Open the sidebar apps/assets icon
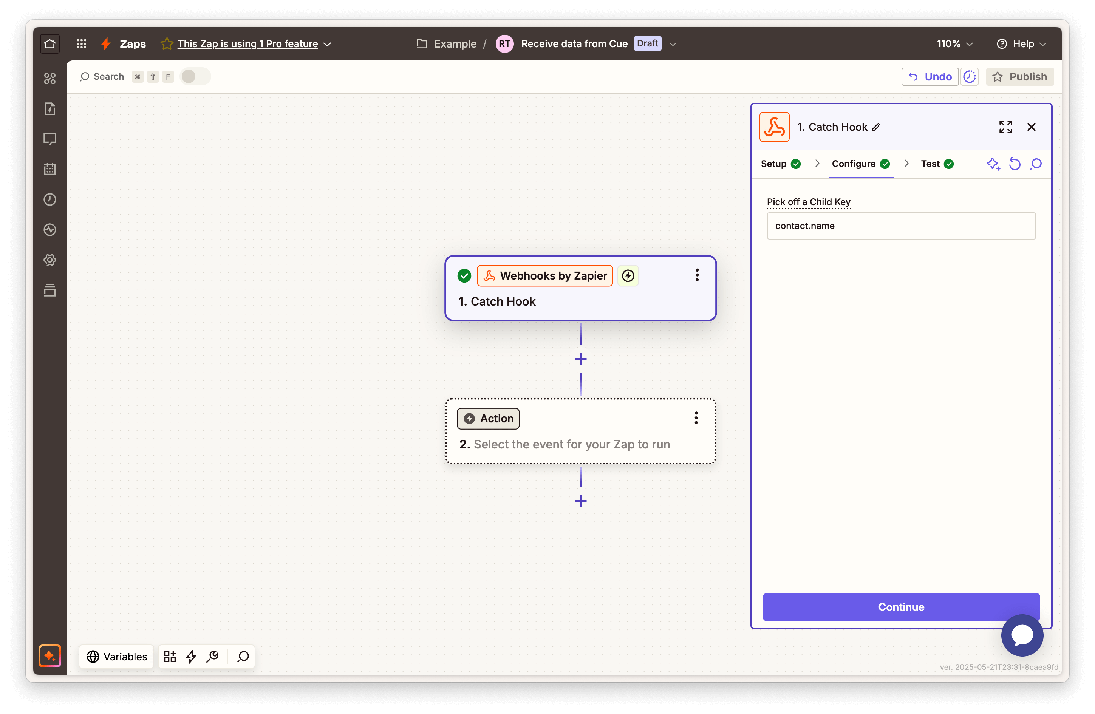The height and width of the screenshot is (714, 1095). coord(50,79)
